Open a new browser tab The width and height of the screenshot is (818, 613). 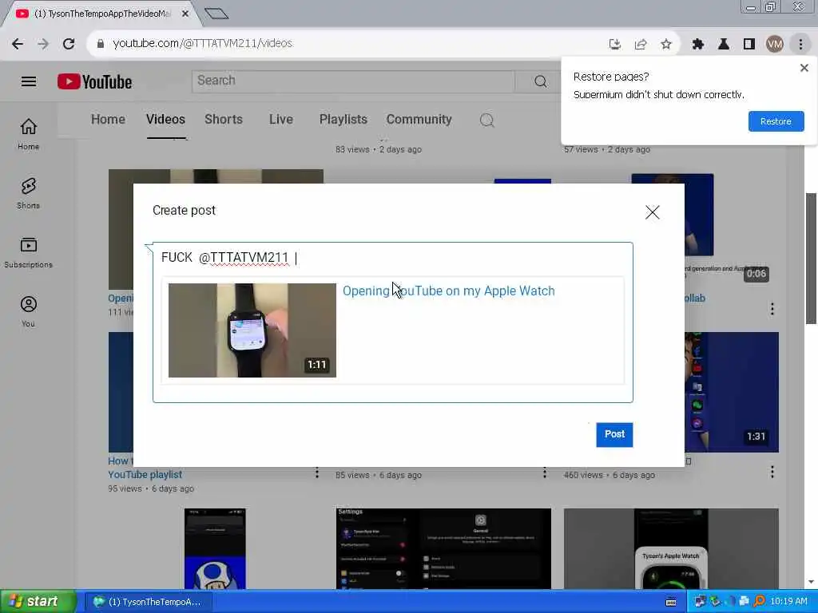[216, 14]
